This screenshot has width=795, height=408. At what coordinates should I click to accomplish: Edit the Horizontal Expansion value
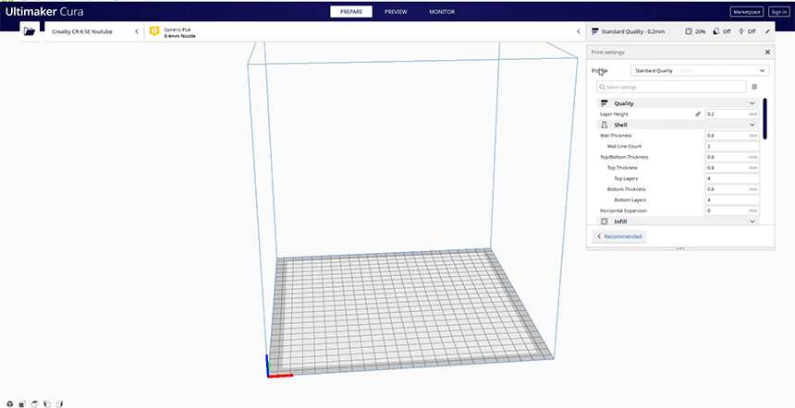[732, 210]
